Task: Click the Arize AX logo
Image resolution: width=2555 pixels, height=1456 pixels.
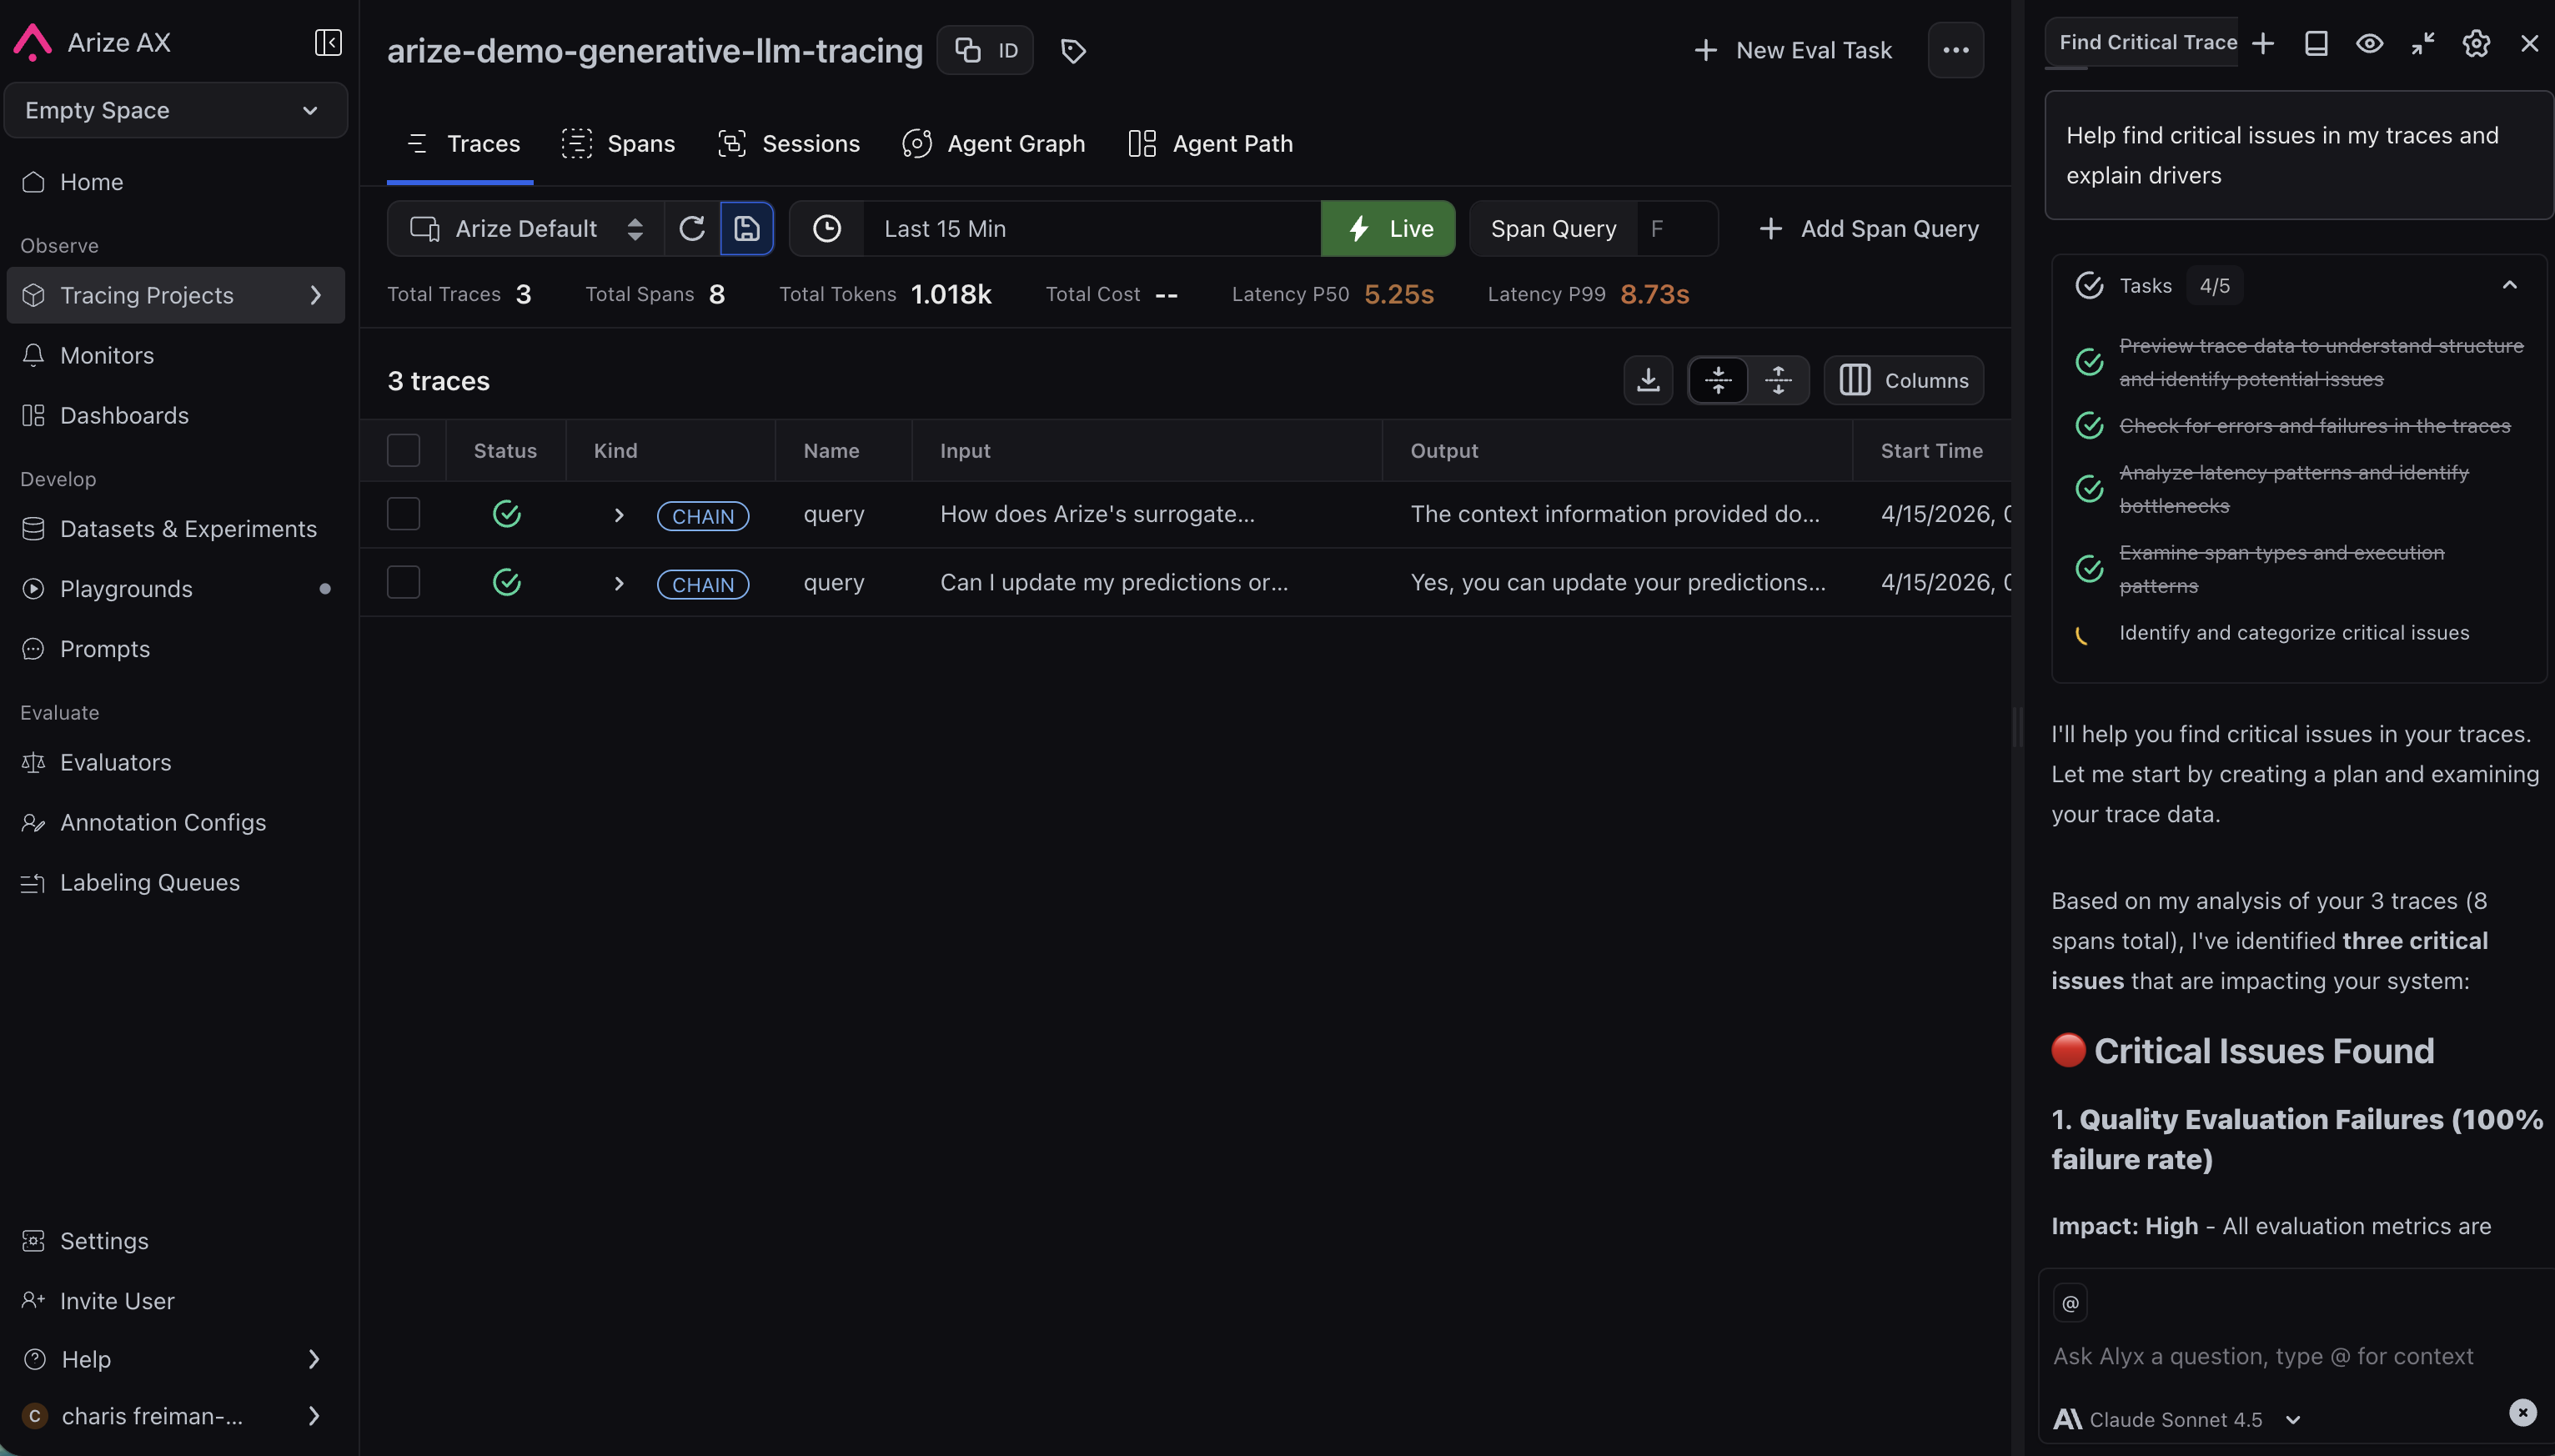Action: click(32, 42)
